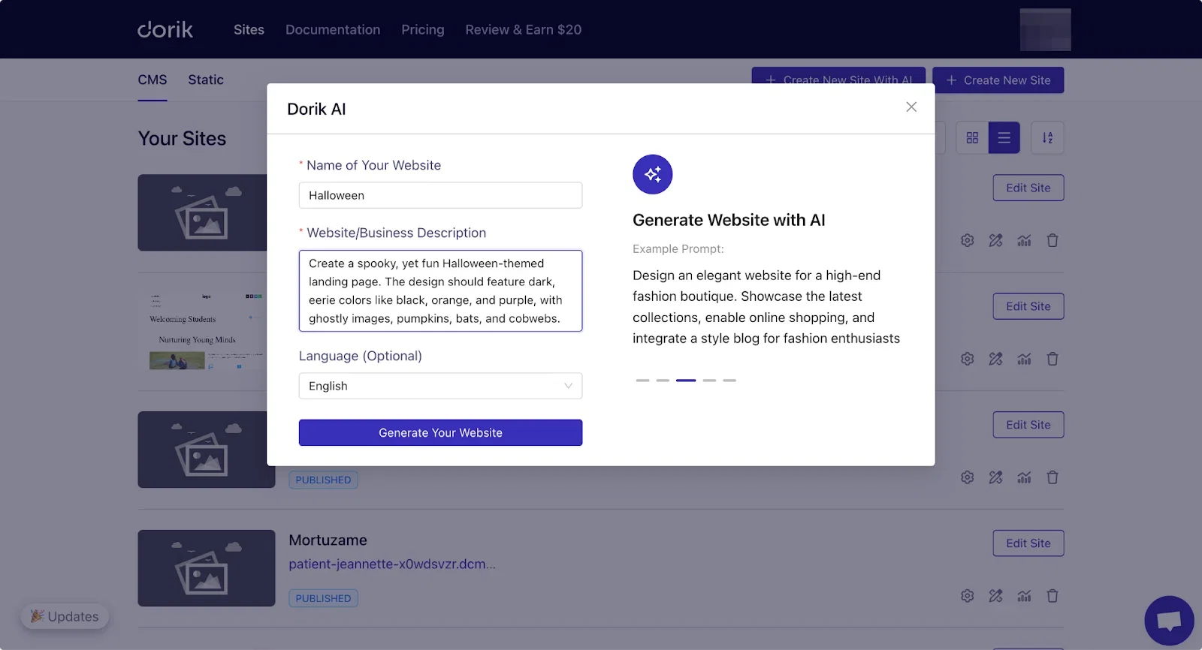Open Pricing in the top navigation
This screenshot has width=1202, height=650.
tap(423, 30)
